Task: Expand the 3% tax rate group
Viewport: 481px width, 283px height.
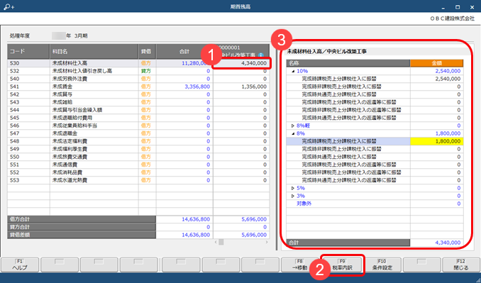Action: 293,196
